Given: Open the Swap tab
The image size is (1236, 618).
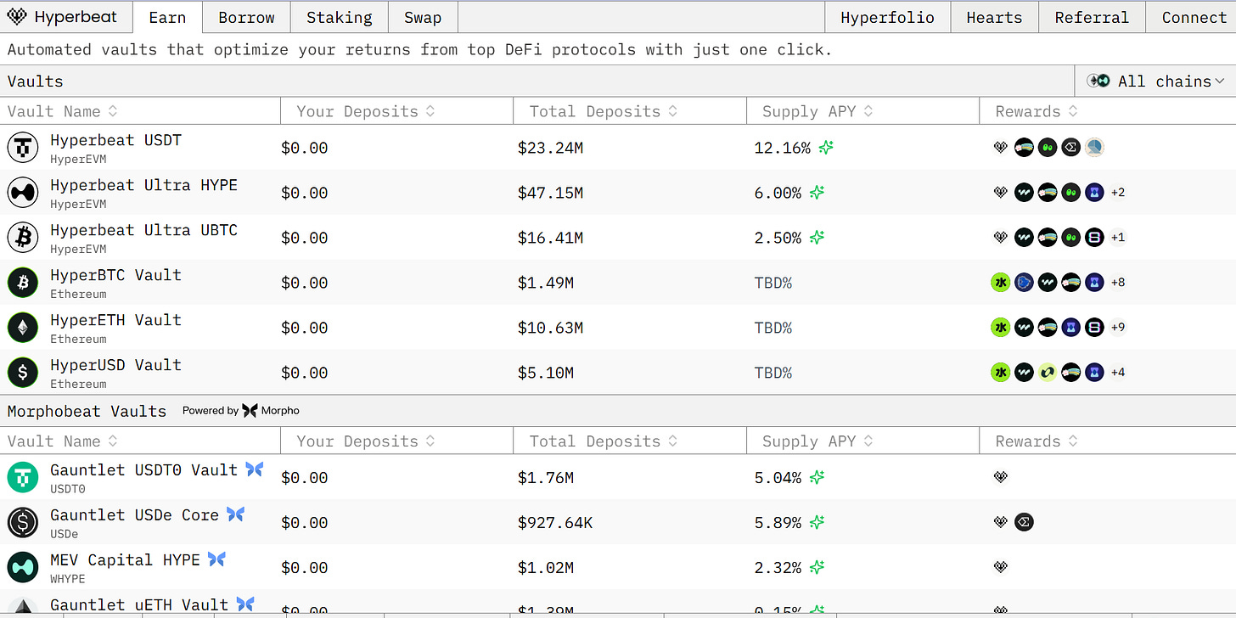Looking at the screenshot, I should (423, 17).
